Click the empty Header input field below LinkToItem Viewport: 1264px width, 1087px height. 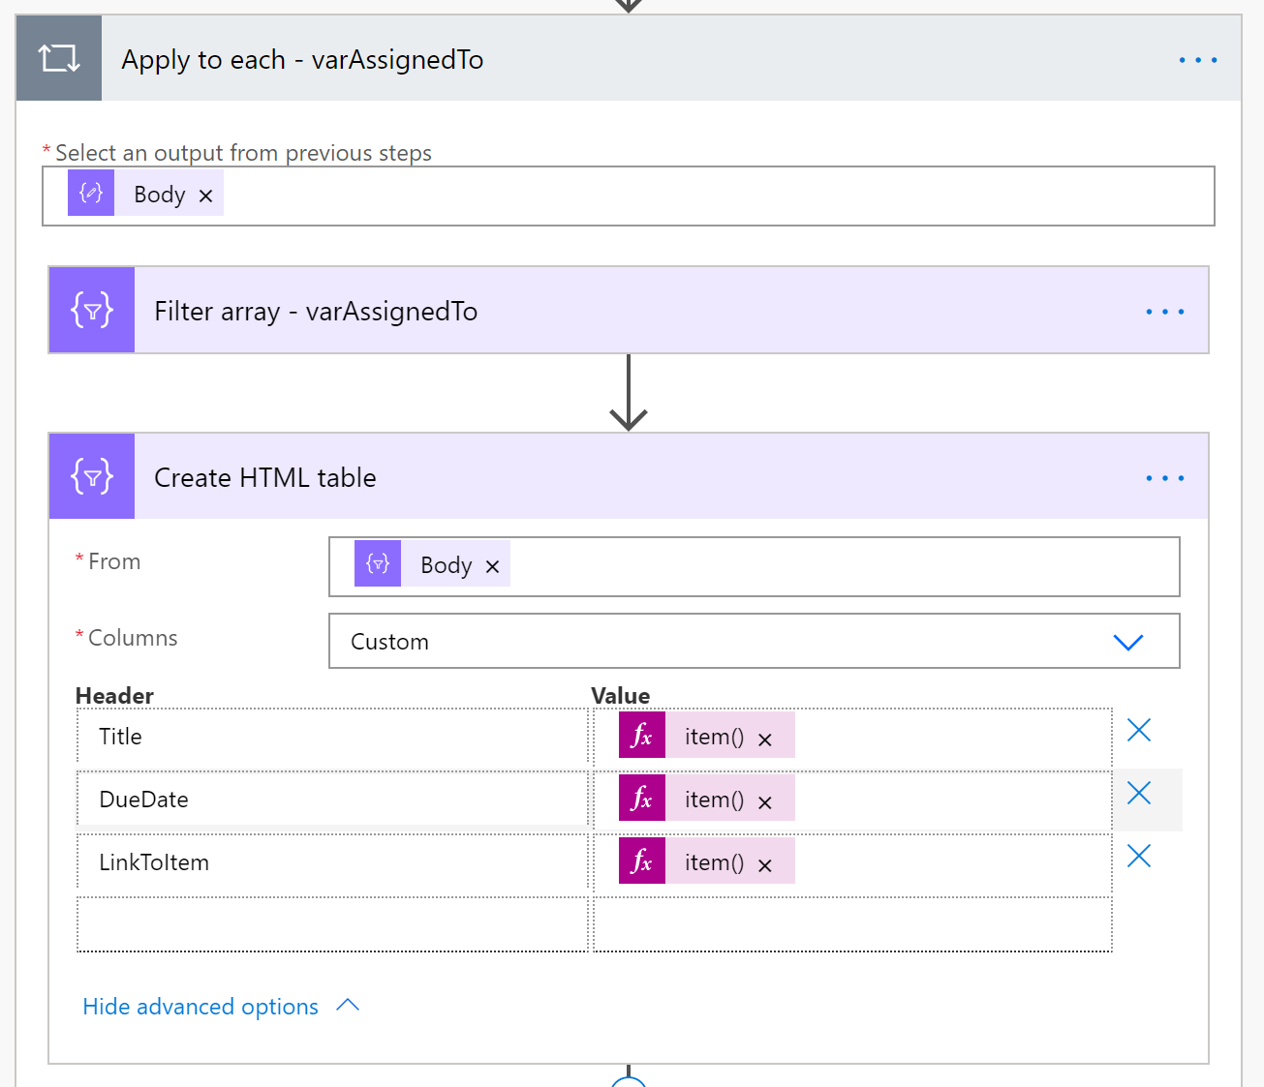coord(332,924)
